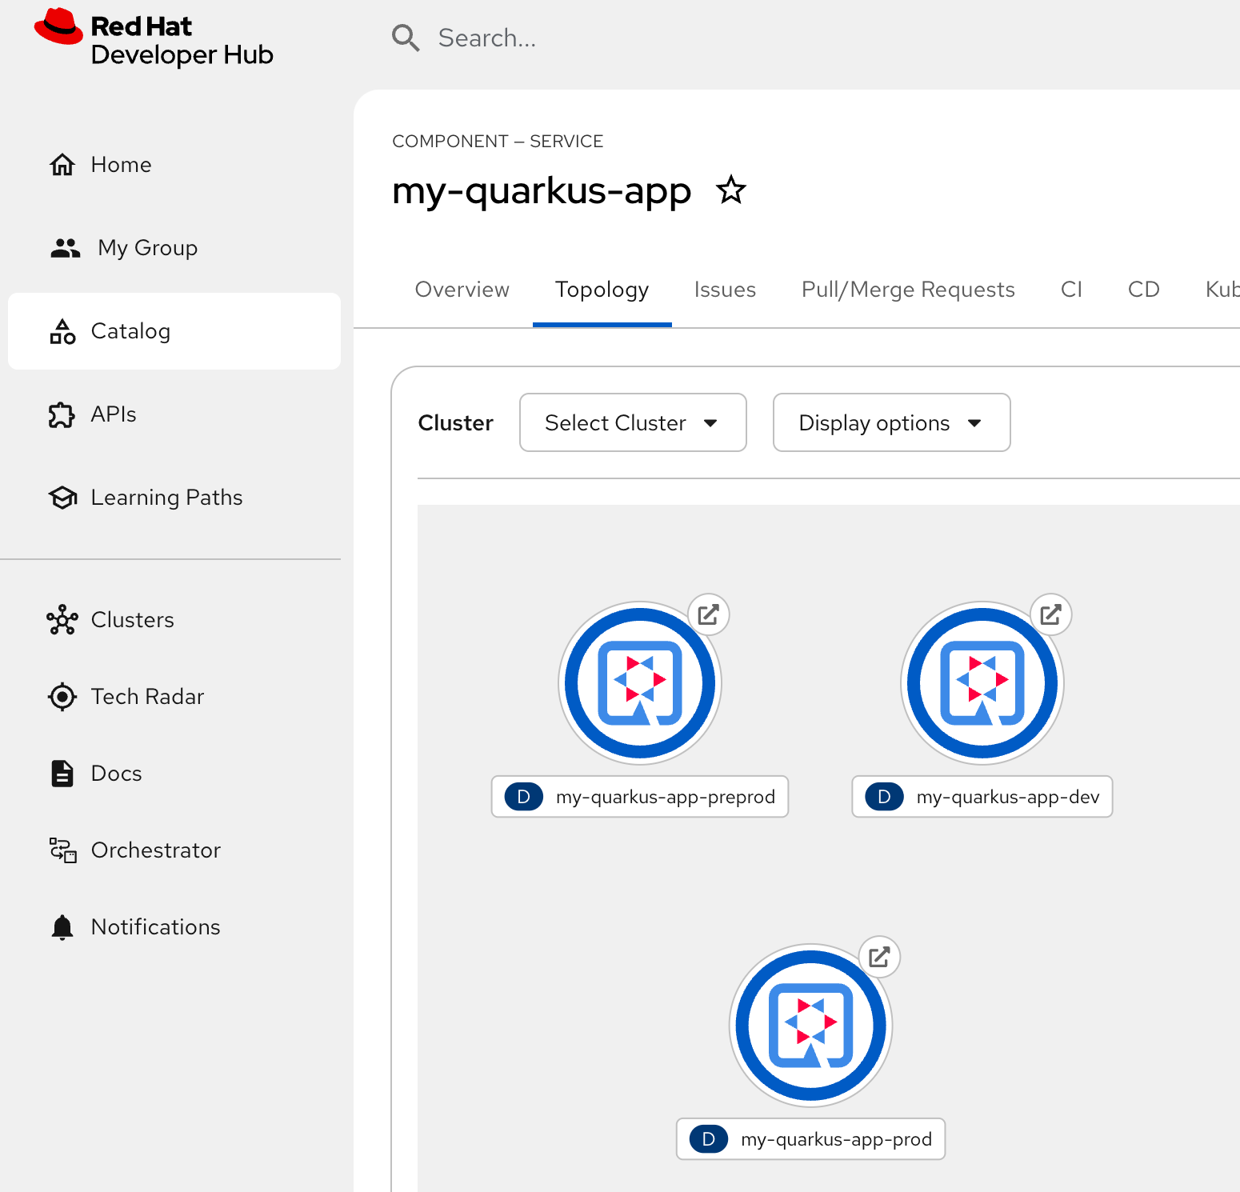
Task: Navigate to Catalog in sidebar
Action: pyautogui.click(x=131, y=331)
